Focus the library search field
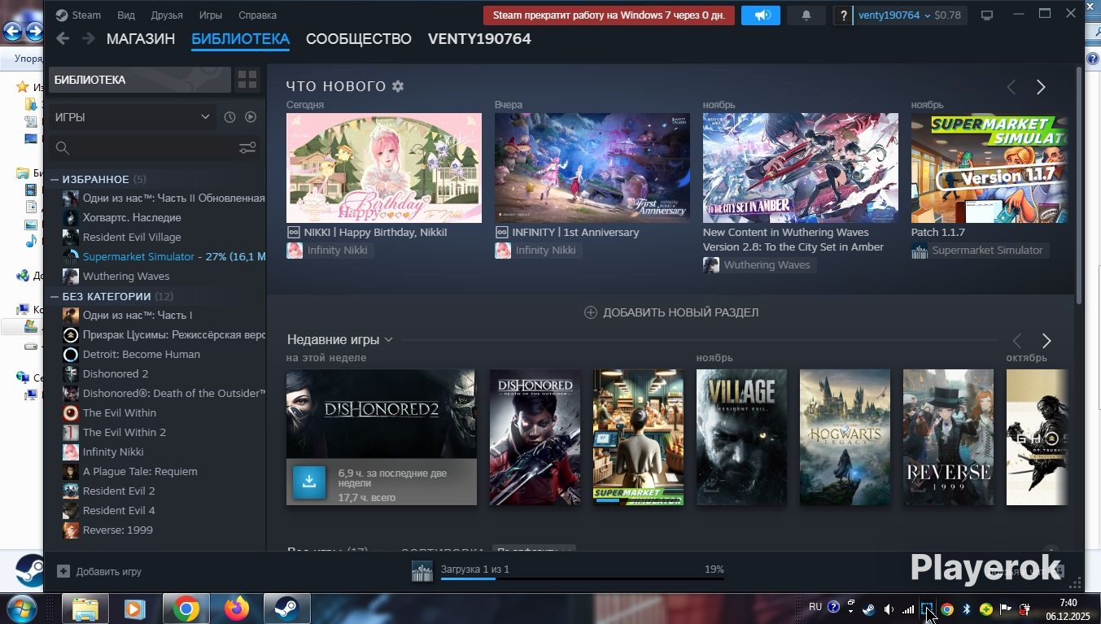This screenshot has width=1101, height=624. click(155, 147)
